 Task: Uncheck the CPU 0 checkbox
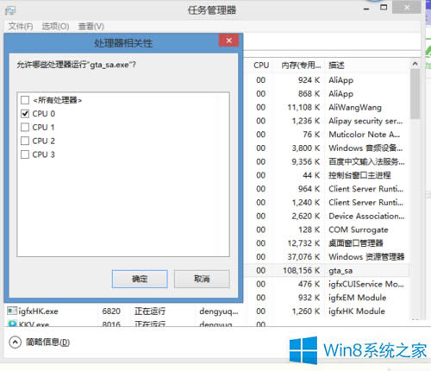(25, 114)
